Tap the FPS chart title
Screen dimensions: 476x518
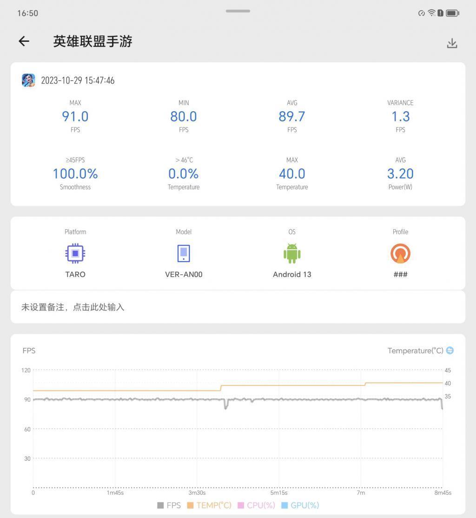pyautogui.click(x=29, y=351)
